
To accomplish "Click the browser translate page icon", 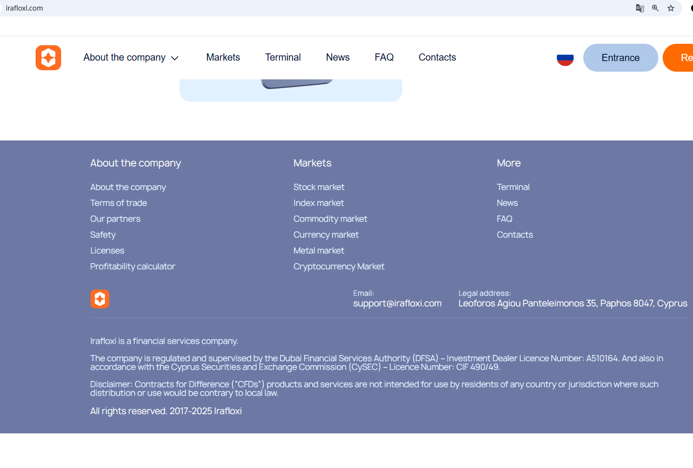I will coord(640,8).
